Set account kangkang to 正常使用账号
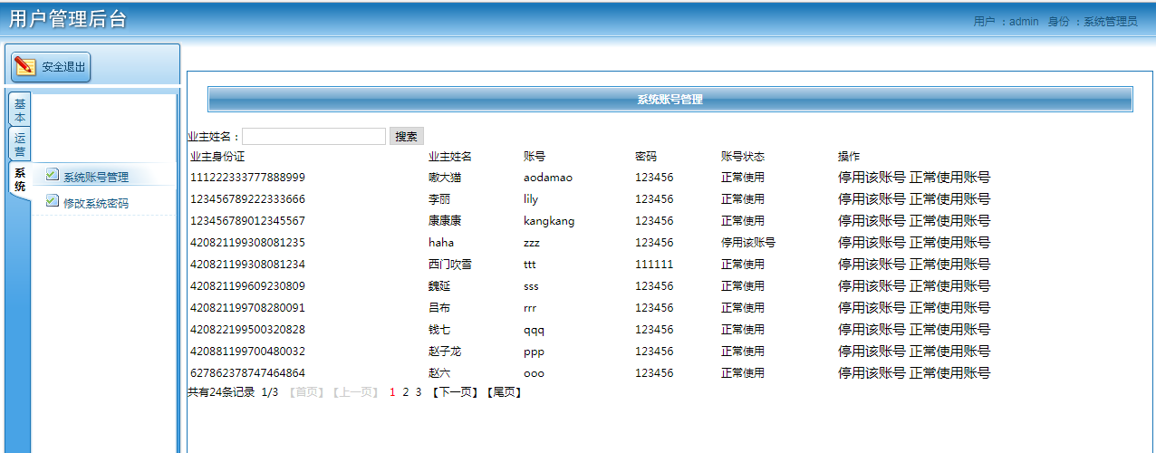Image resolution: width=1156 pixels, height=453 pixels. click(x=949, y=220)
